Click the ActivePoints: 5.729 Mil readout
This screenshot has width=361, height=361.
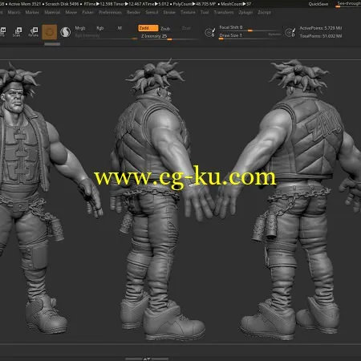pos(320,28)
